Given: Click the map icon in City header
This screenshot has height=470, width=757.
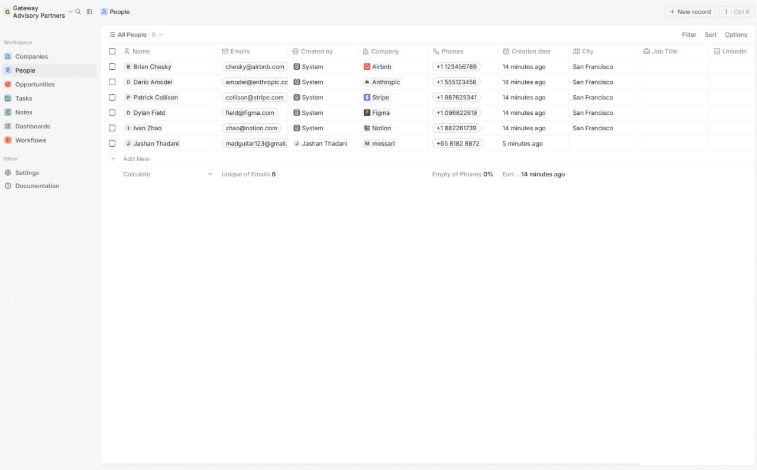Looking at the screenshot, I should pyautogui.click(x=577, y=51).
